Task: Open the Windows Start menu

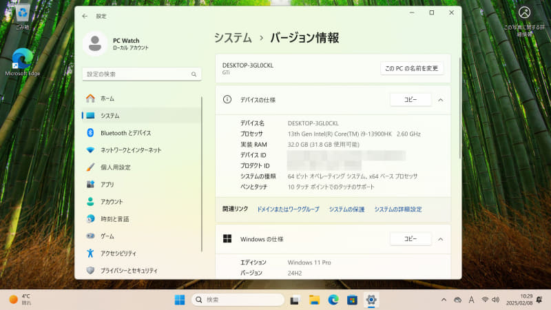Action: click(180, 300)
